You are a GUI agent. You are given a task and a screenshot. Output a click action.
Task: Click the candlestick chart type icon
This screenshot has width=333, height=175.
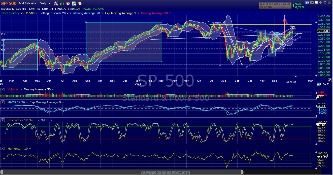tap(62, 4)
